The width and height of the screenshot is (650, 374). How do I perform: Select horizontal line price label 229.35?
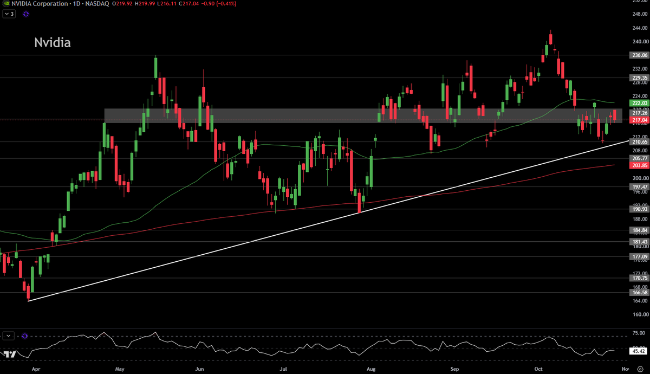[640, 78]
